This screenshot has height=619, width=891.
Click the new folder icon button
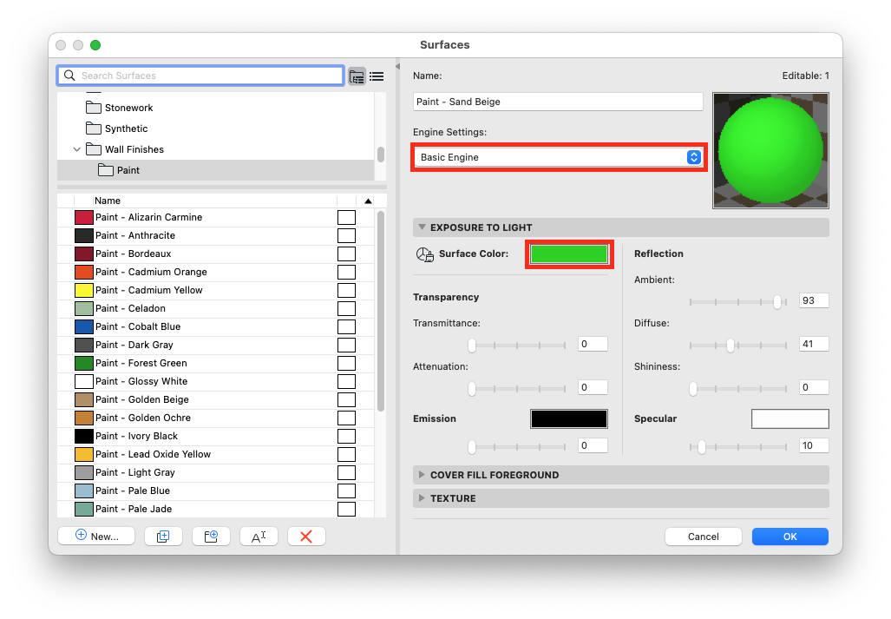[x=211, y=536]
